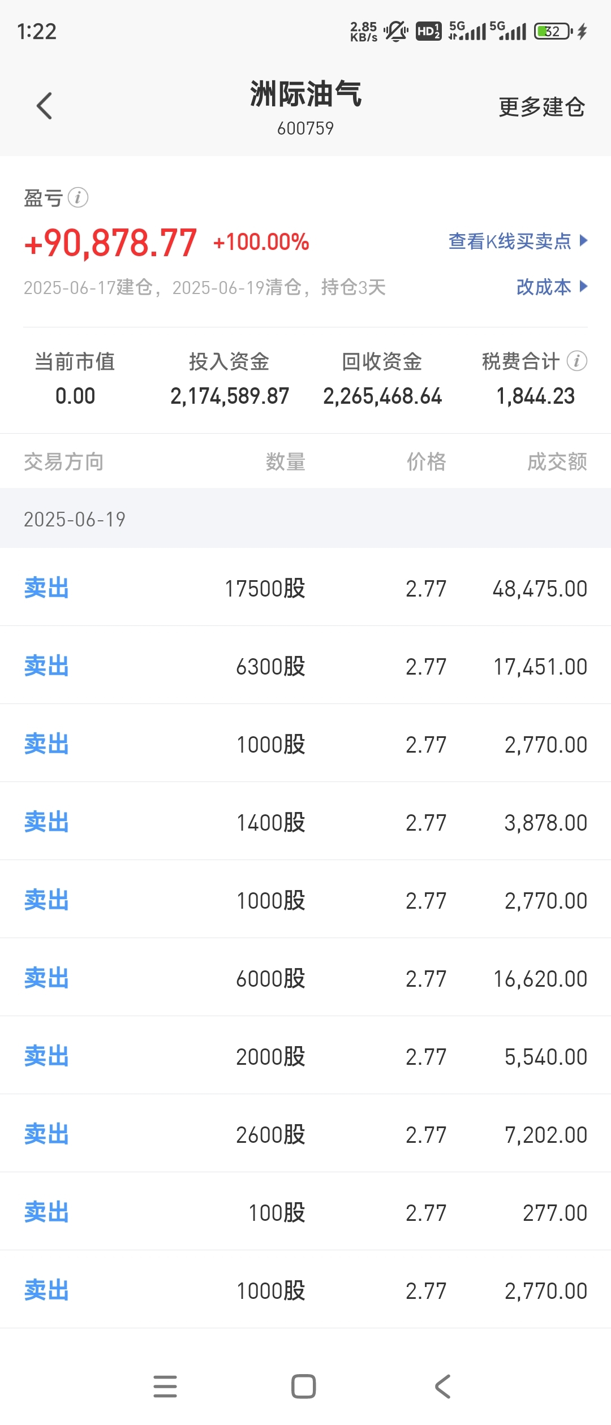
Task: Tap stock code 600759
Action: click(305, 128)
